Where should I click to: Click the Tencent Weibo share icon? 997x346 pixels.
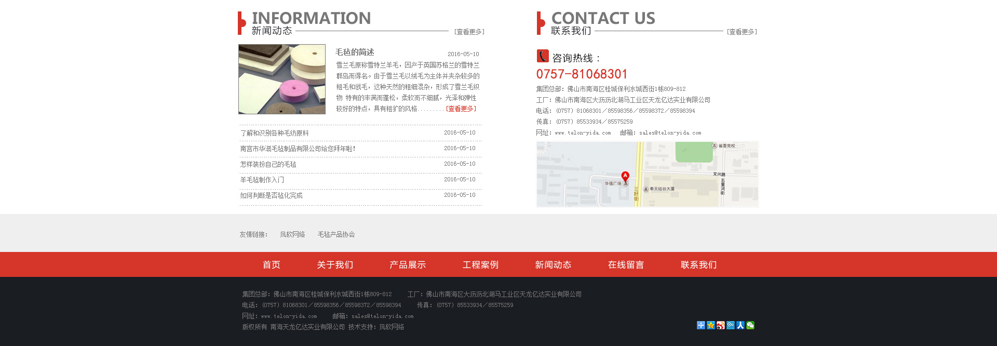point(731,325)
